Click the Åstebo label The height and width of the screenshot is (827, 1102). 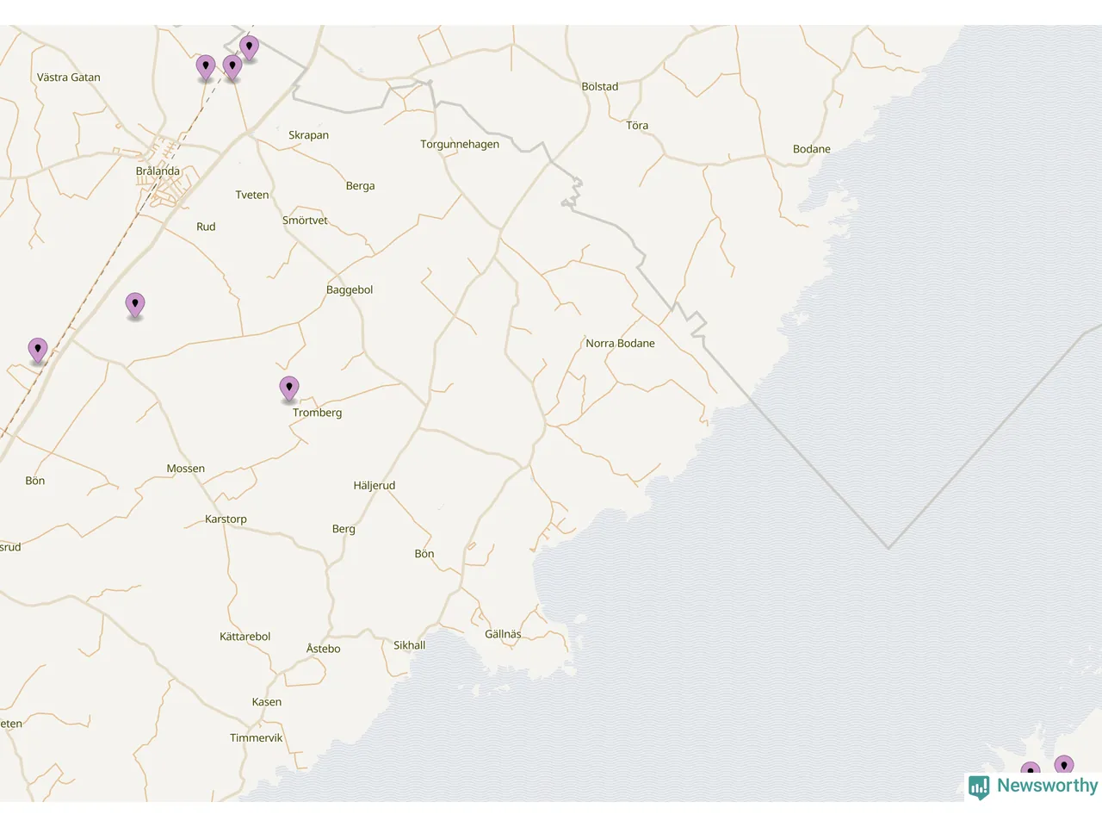[x=324, y=649]
